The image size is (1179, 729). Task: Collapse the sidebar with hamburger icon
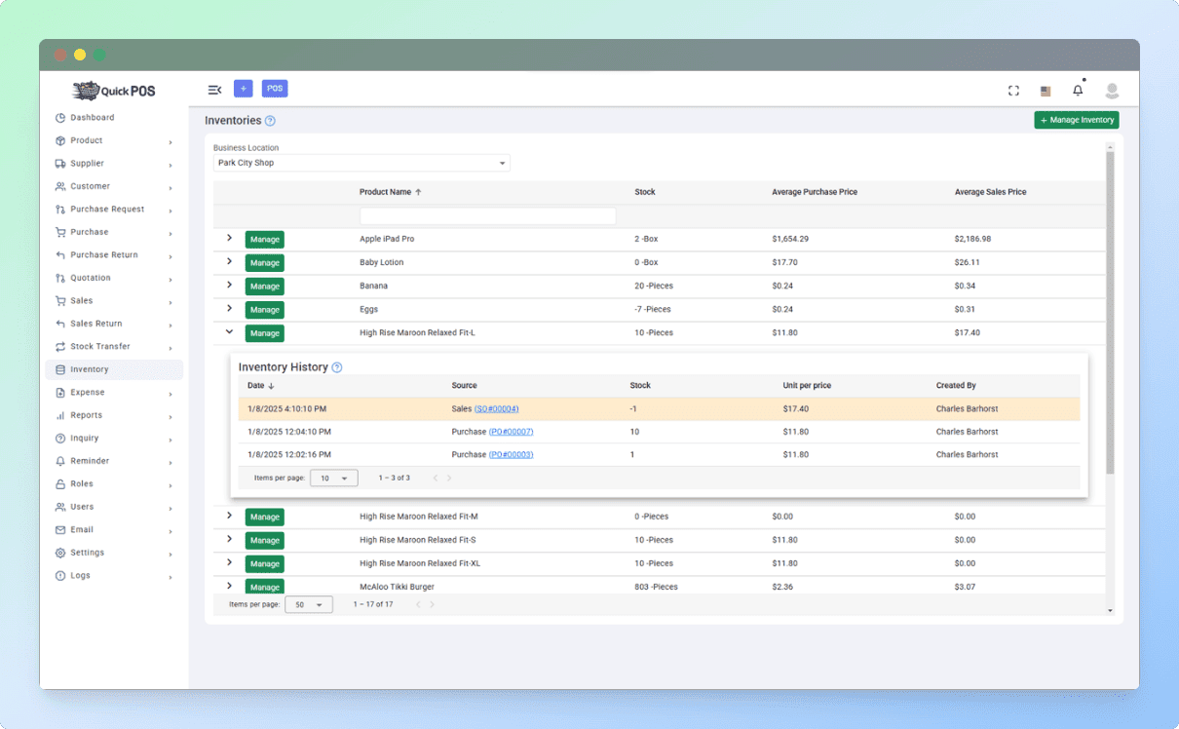(214, 90)
